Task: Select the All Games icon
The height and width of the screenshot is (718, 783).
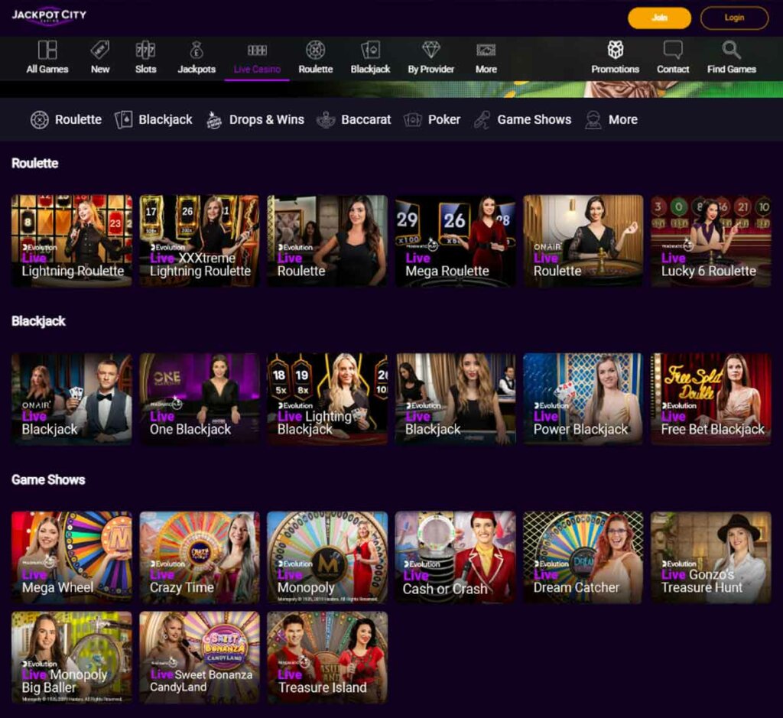Action: tap(47, 49)
